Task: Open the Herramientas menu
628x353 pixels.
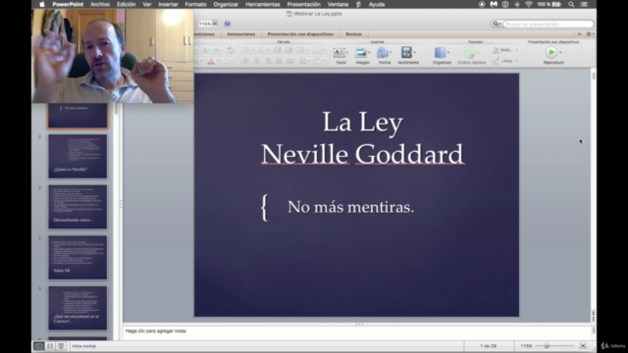Action: pos(263,4)
